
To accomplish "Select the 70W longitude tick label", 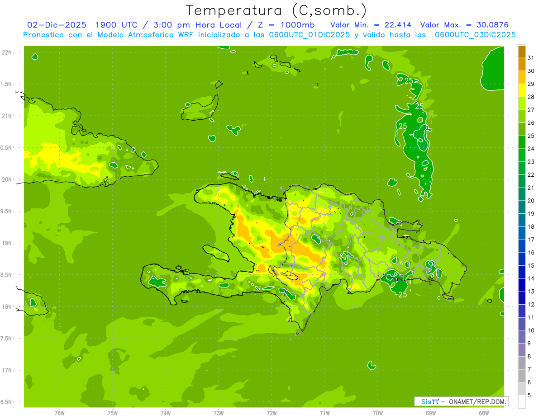I will click(x=378, y=413).
